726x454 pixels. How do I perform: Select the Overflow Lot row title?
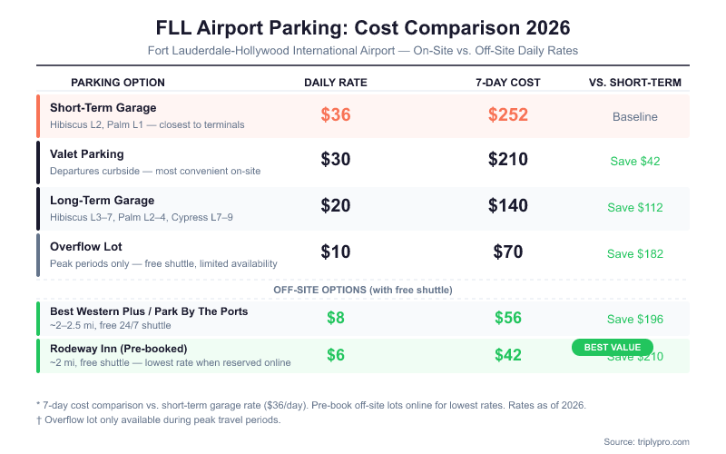(x=86, y=247)
